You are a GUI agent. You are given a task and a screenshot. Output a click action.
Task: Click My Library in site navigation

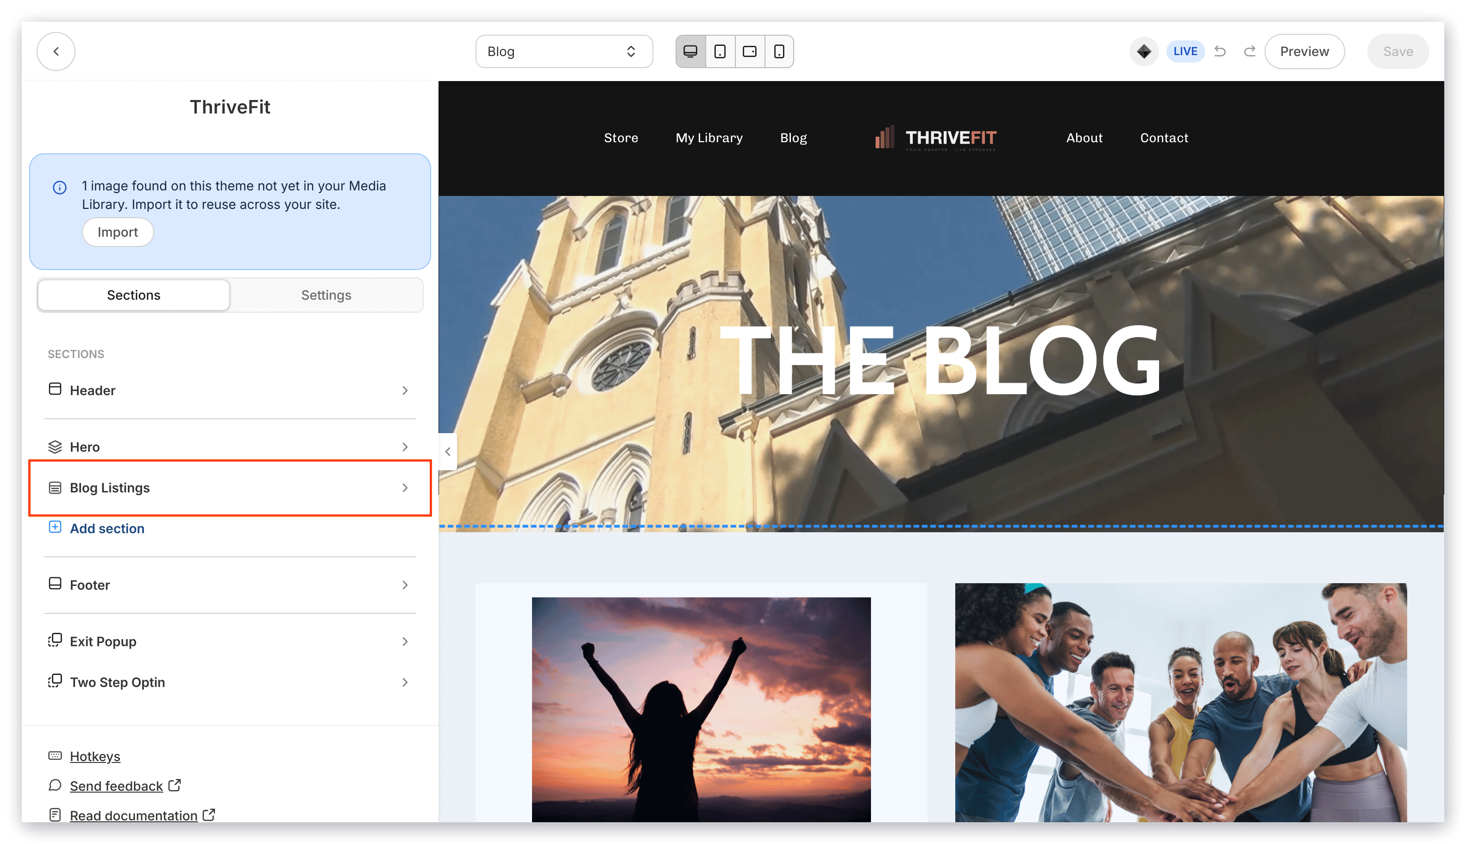[708, 138]
